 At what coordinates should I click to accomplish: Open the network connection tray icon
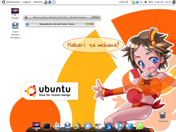click(x=141, y=2)
